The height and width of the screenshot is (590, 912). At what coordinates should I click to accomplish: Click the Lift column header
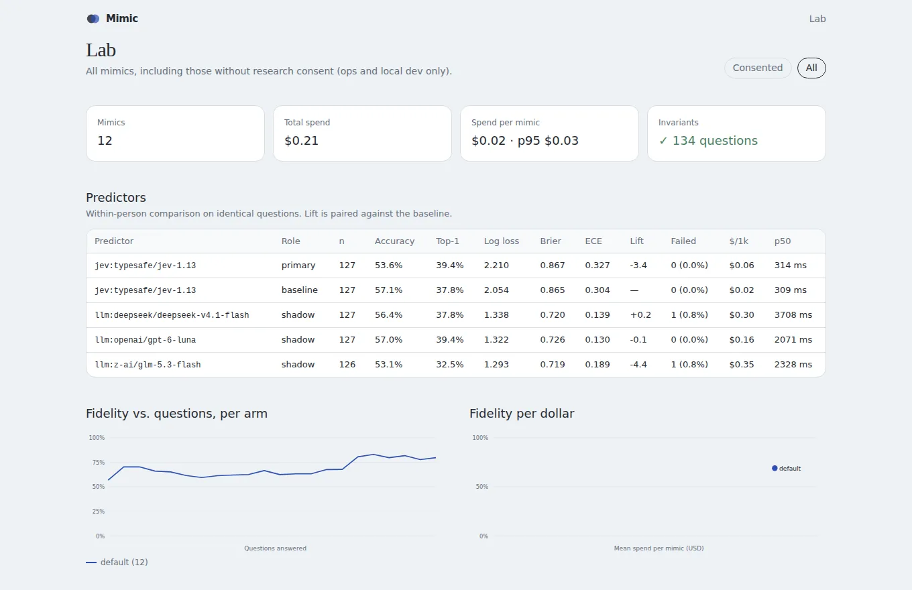(636, 241)
